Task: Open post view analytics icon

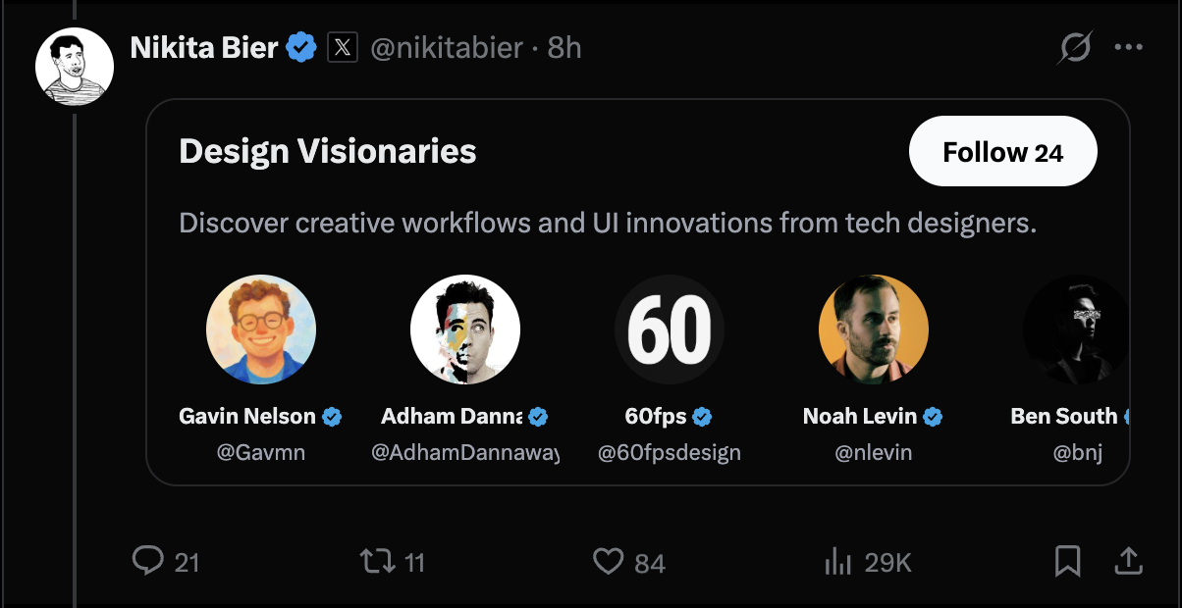Action: (x=836, y=561)
